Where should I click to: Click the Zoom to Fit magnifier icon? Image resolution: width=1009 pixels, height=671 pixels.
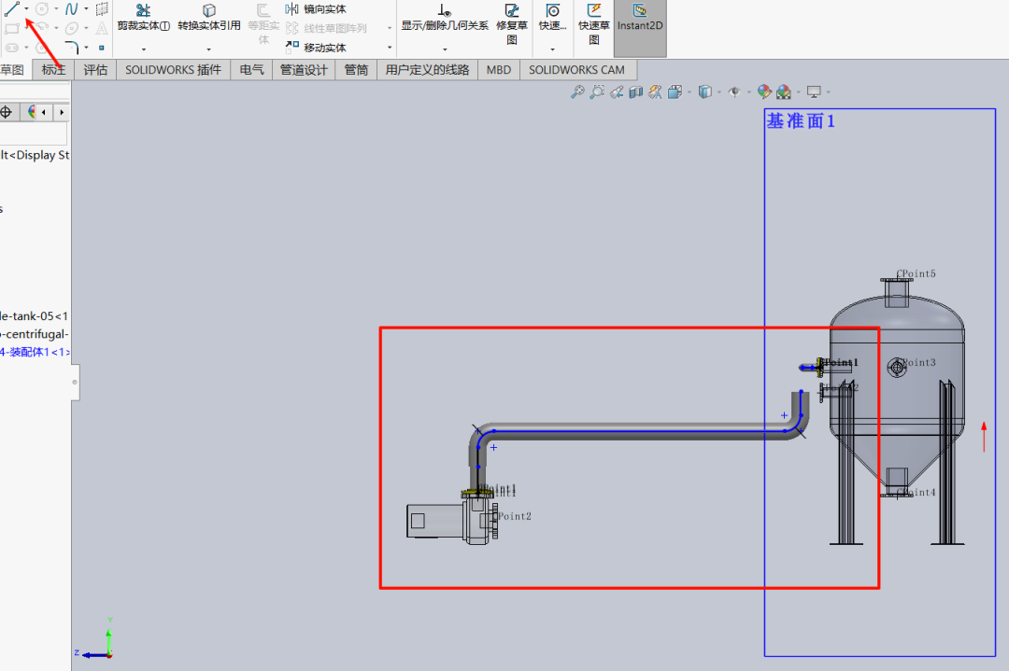point(577,91)
